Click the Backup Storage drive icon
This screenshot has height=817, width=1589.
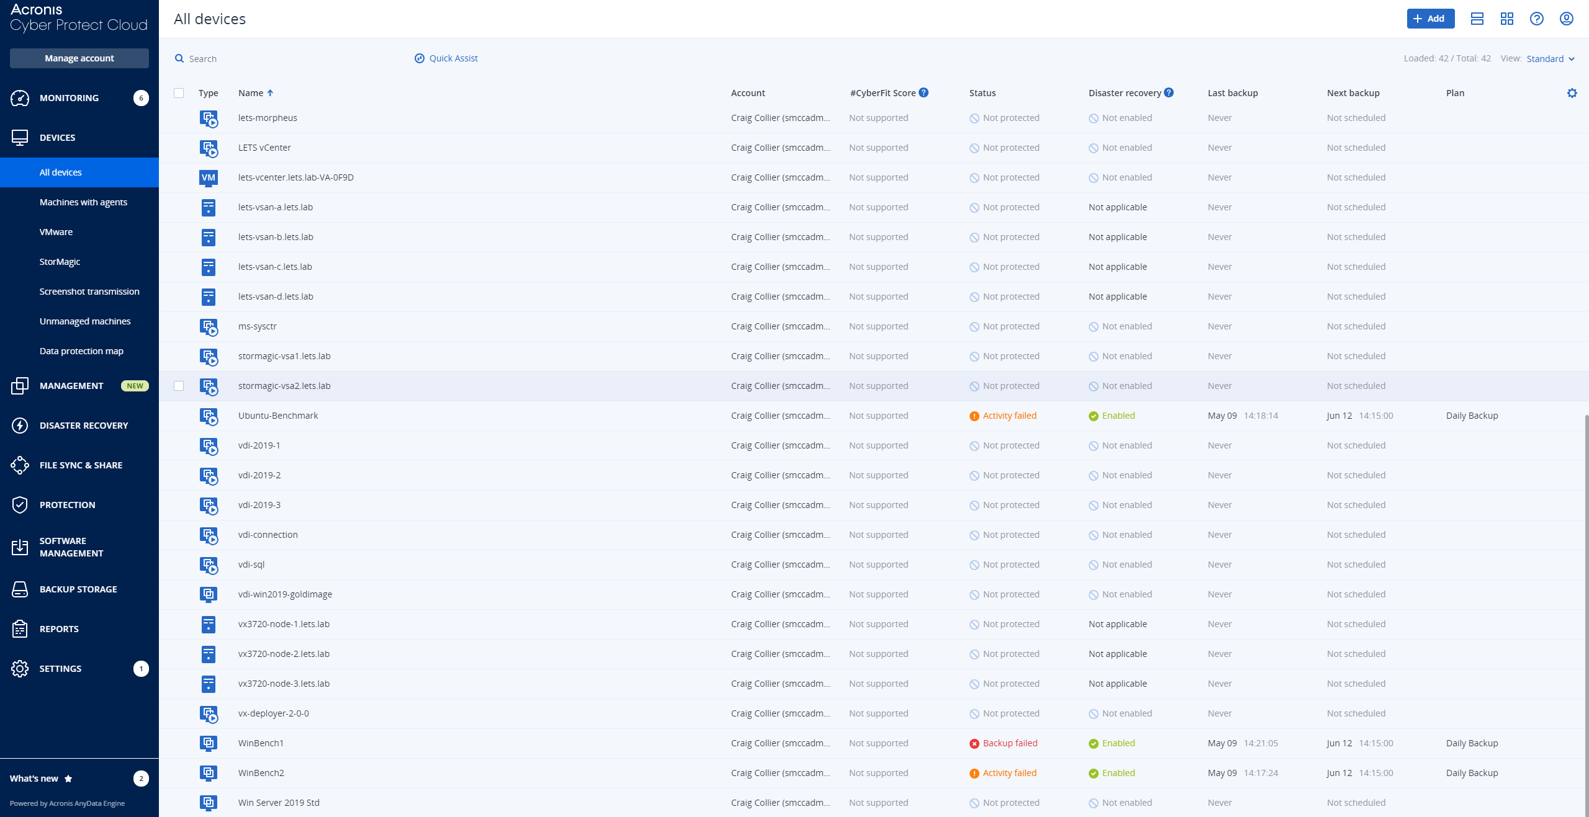click(x=20, y=589)
